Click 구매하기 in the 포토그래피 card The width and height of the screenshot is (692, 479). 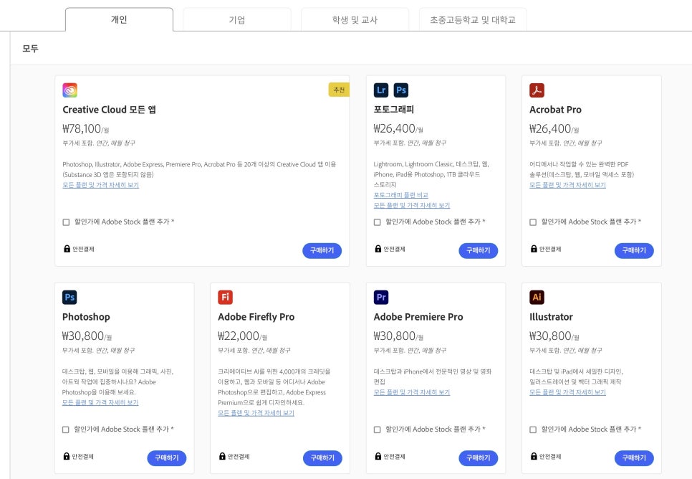(x=479, y=250)
